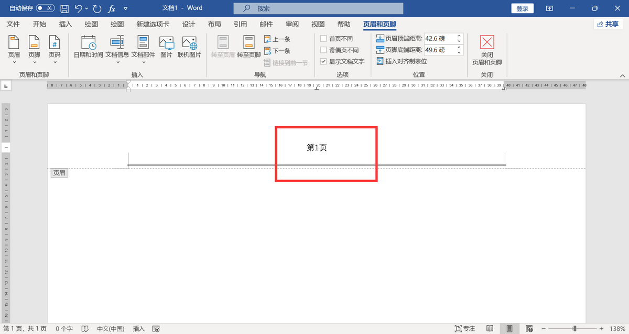
Task: Click ruler tab stop selector icon
Action: pos(6,85)
